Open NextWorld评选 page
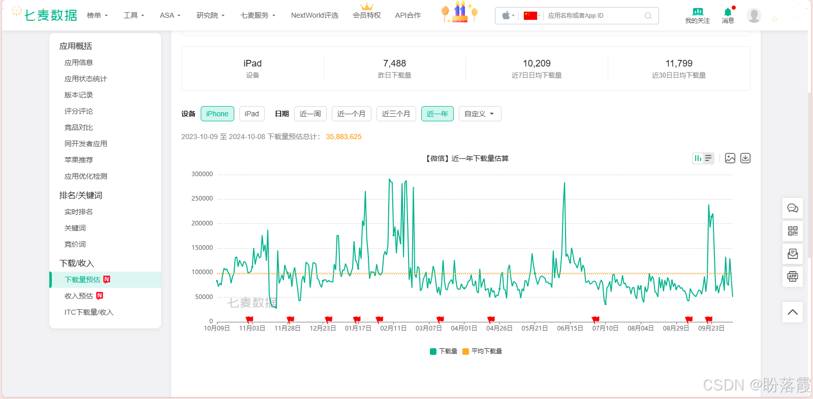This screenshot has height=399, width=813. pos(315,15)
